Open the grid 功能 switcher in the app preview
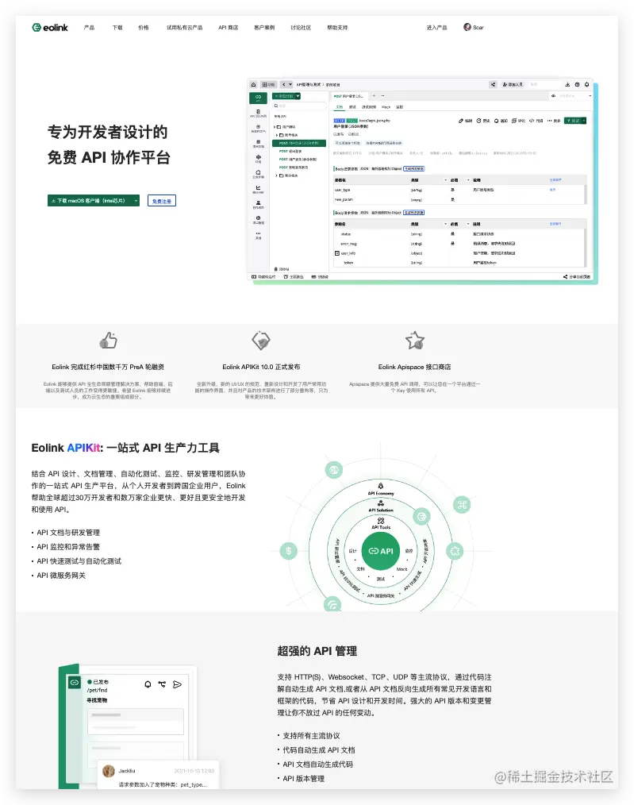Image resolution: width=634 pixels, height=805 pixels. [x=268, y=85]
